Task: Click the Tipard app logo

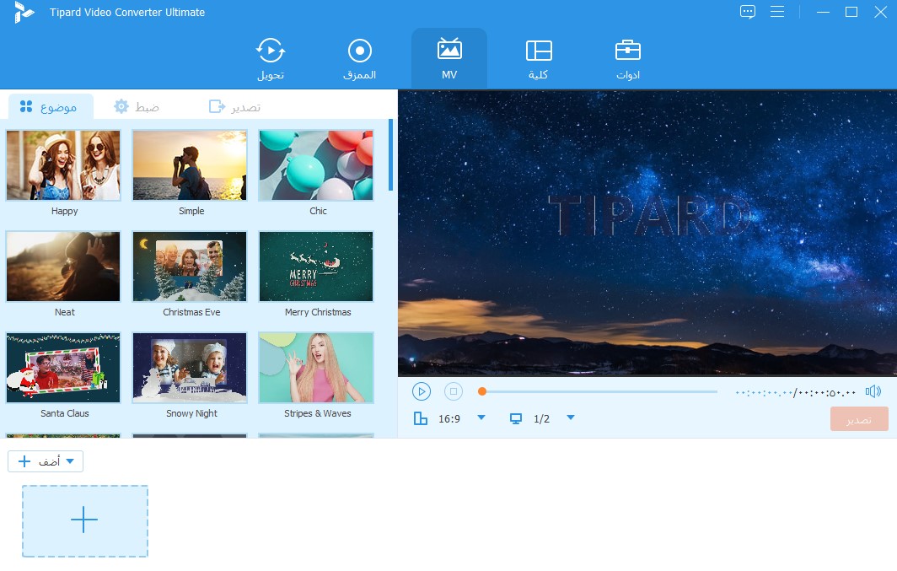Action: [x=24, y=12]
